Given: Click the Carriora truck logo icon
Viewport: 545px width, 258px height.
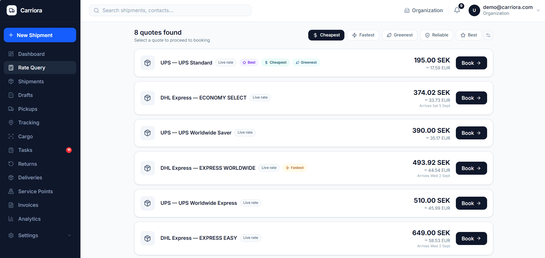Looking at the screenshot, I should click(x=12, y=10).
